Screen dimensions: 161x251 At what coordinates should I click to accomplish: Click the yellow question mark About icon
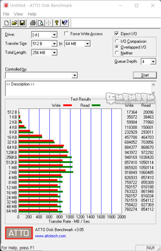coord(56,23)
